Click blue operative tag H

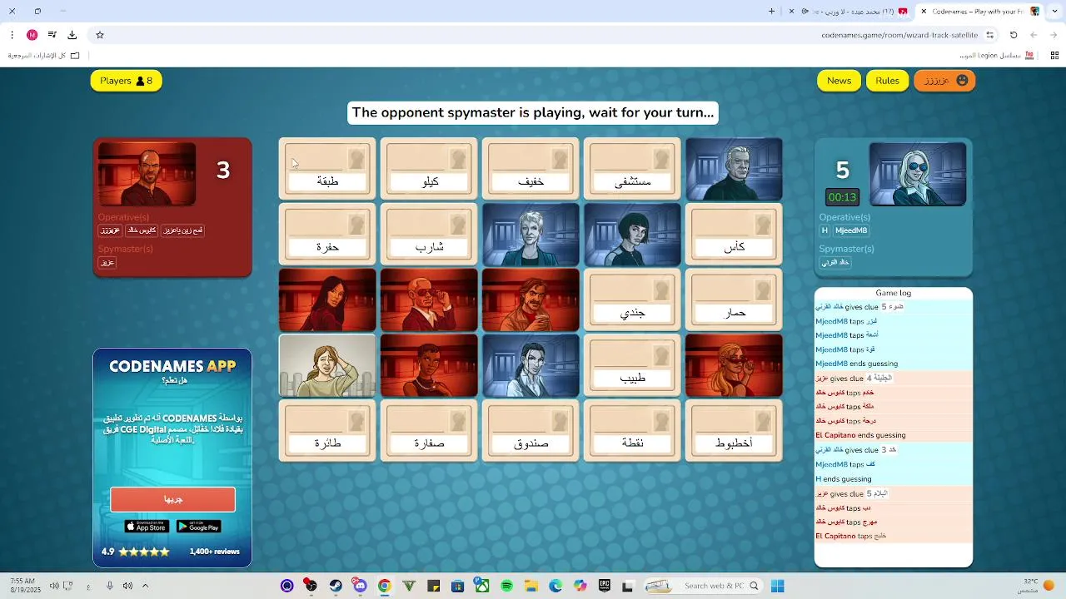point(824,230)
